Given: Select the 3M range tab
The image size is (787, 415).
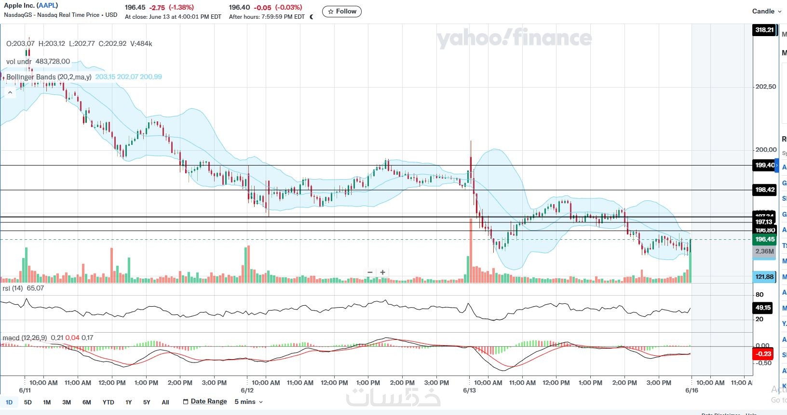Looking at the screenshot, I should (67, 402).
